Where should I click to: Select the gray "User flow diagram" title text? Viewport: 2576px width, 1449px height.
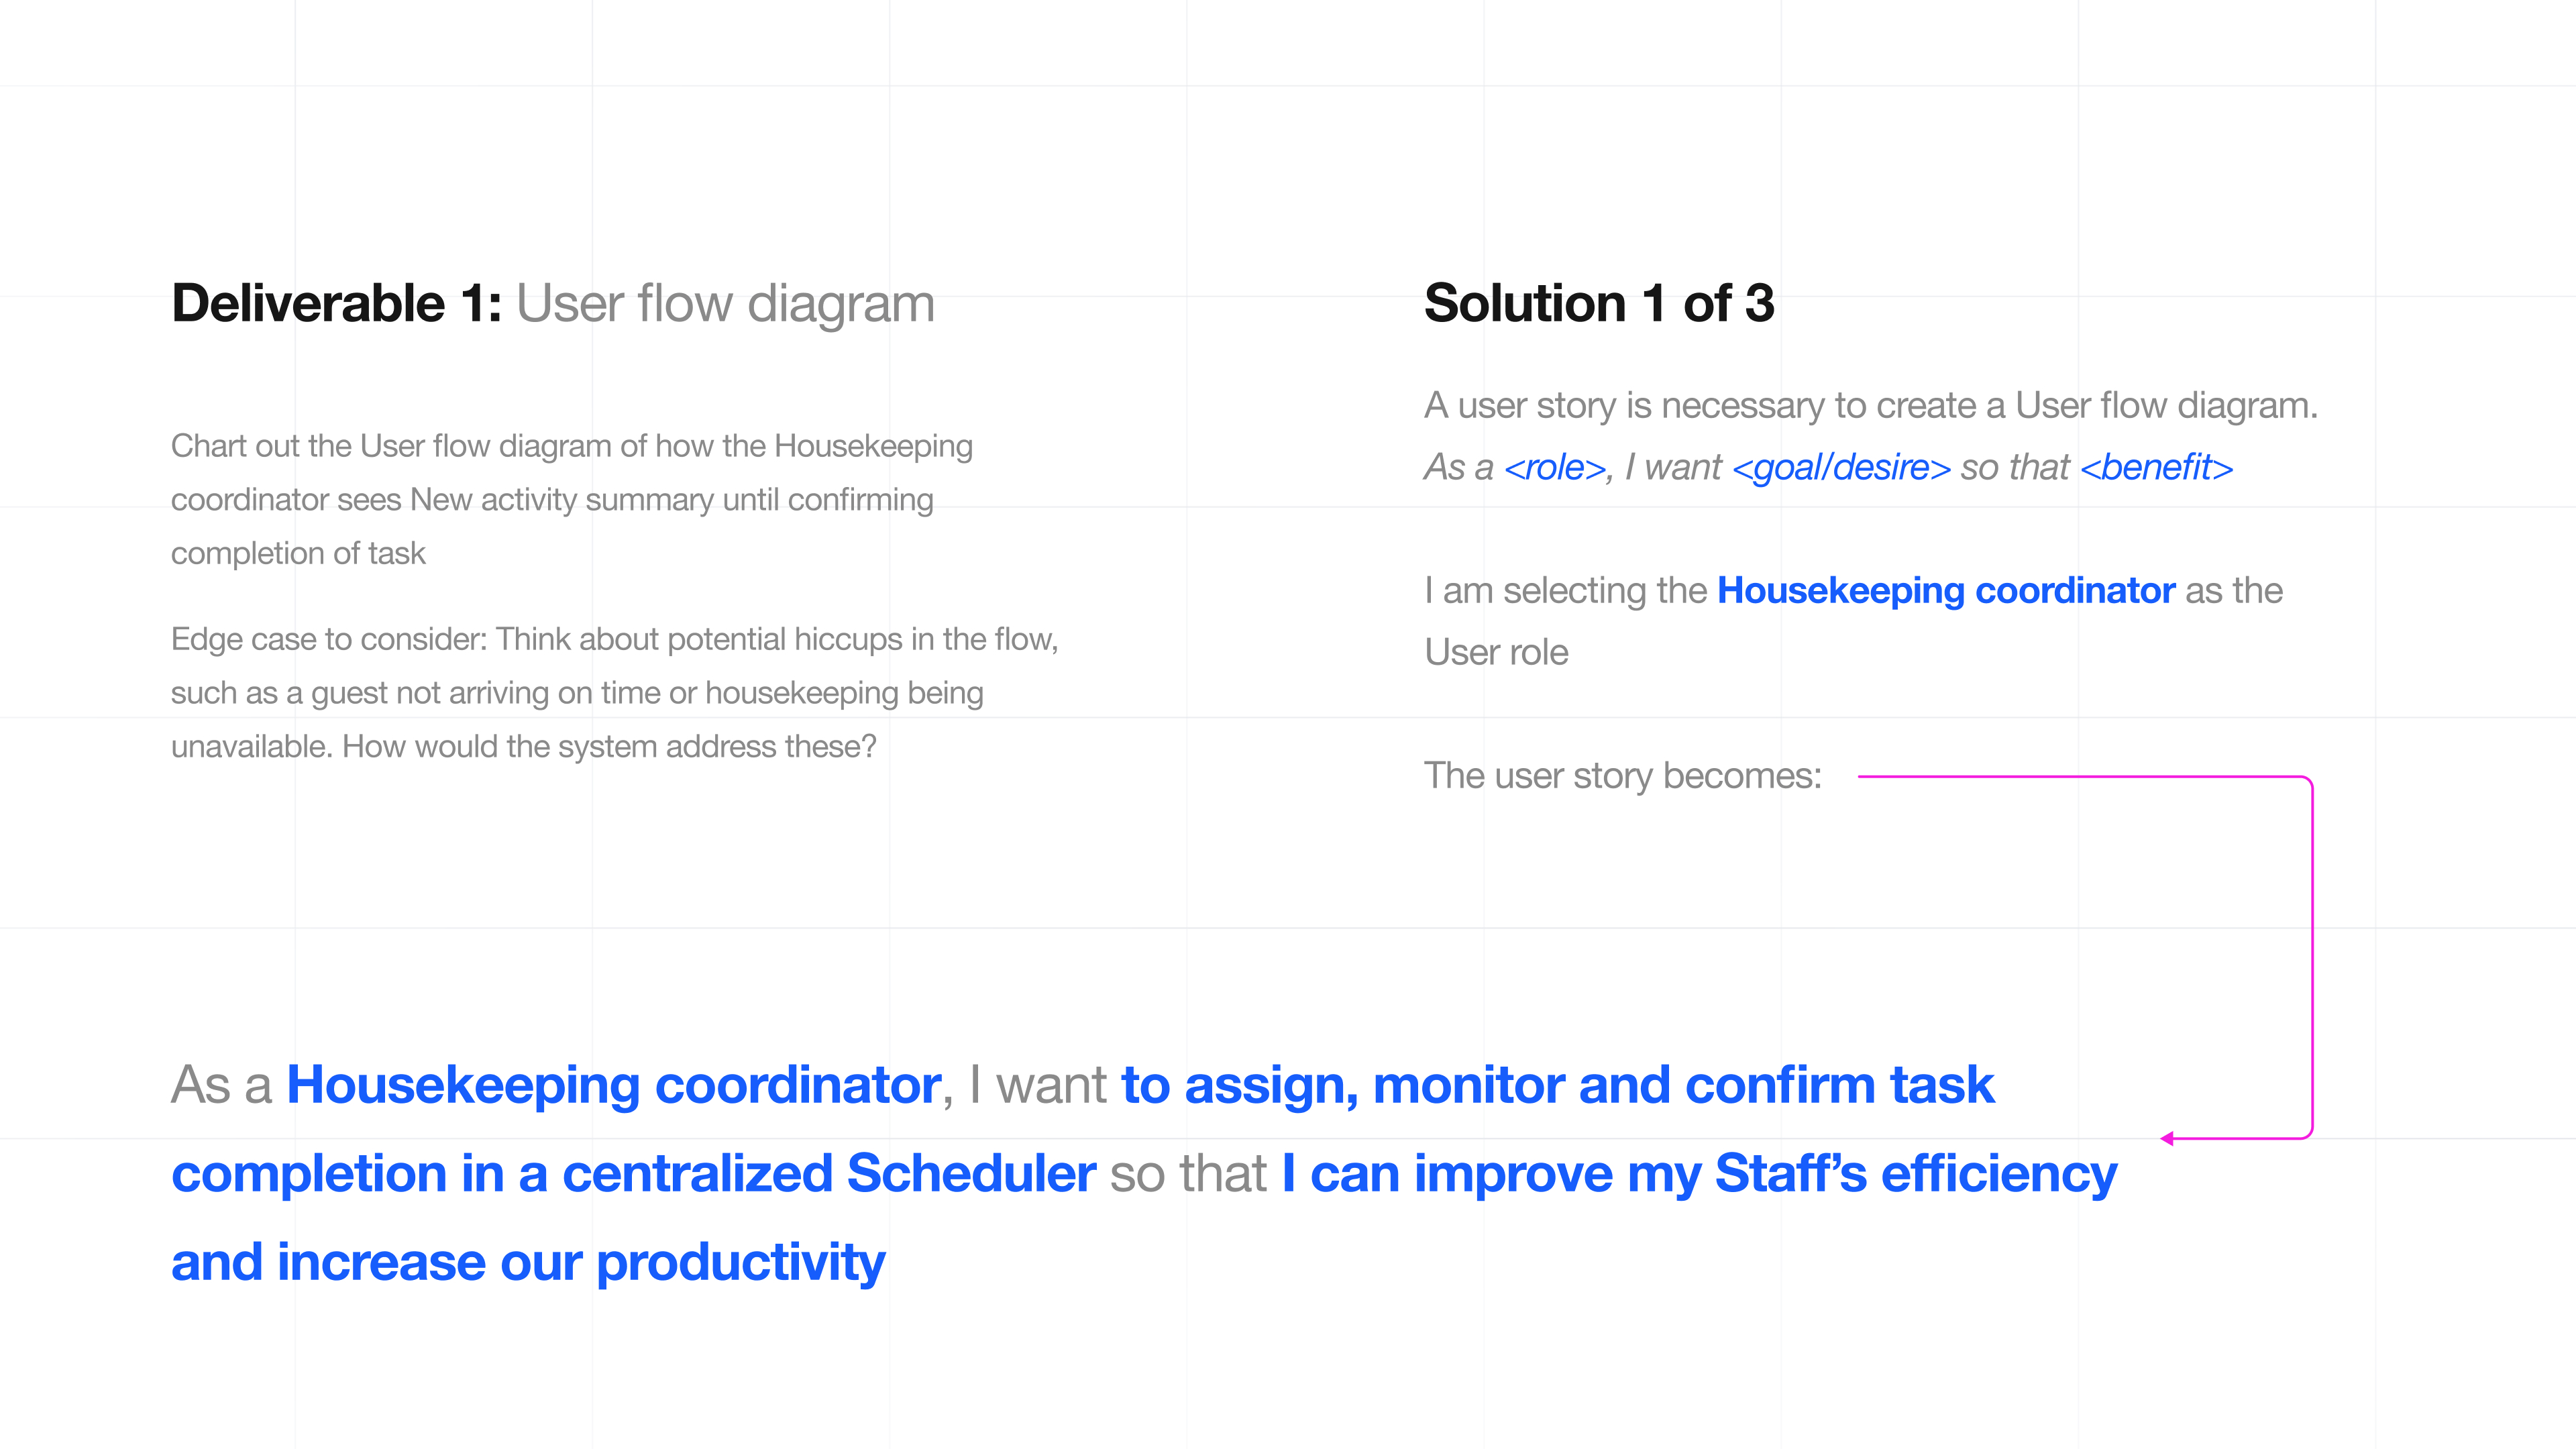click(725, 303)
